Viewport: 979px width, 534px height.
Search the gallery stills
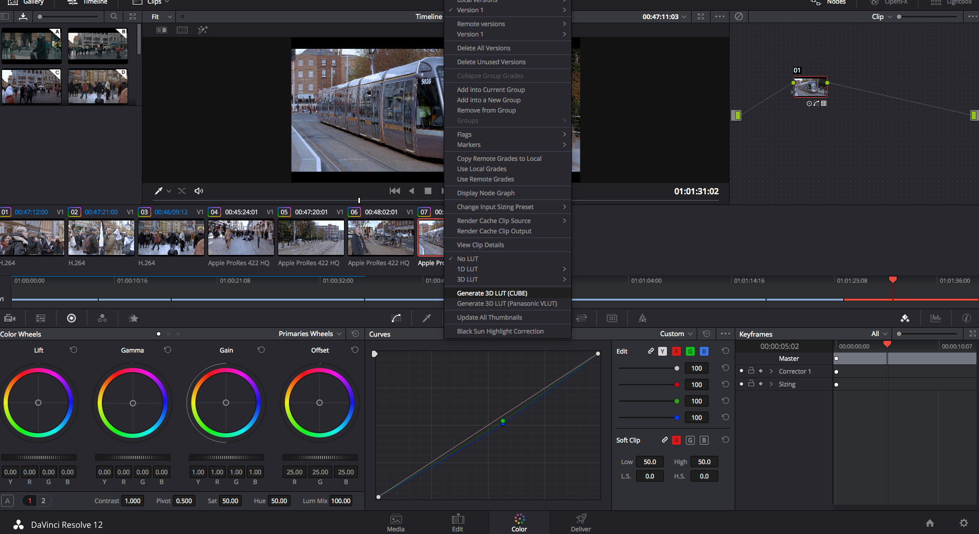click(x=114, y=16)
